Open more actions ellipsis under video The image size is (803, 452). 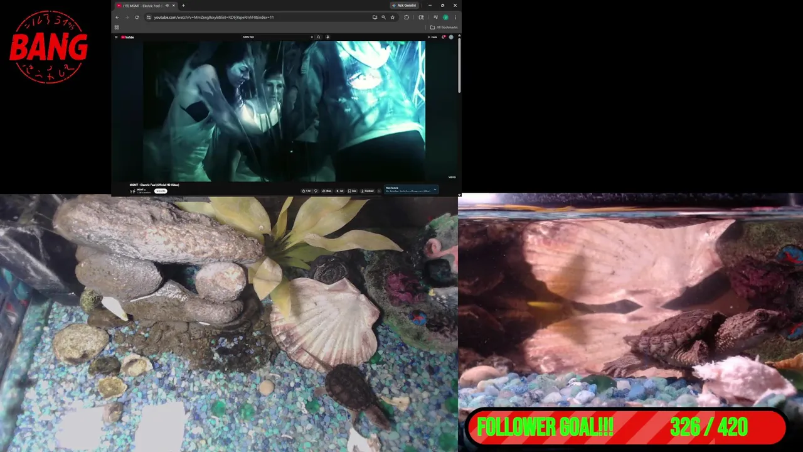(379, 191)
